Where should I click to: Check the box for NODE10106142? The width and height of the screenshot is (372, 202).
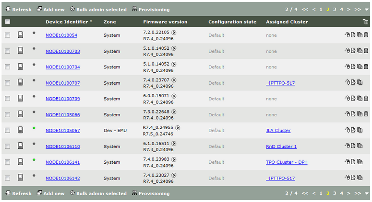[8, 178]
